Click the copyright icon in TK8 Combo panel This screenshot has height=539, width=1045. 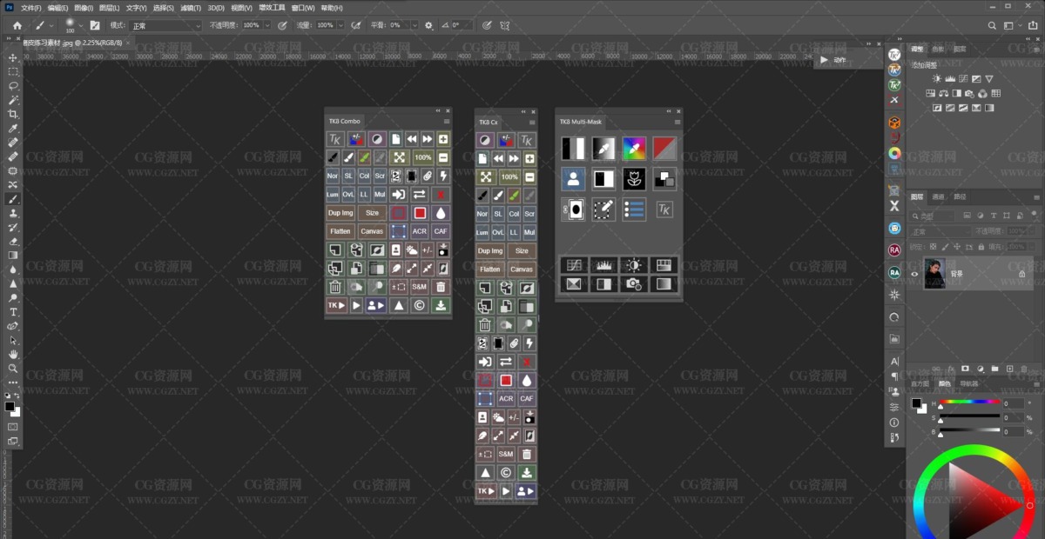[x=419, y=305]
